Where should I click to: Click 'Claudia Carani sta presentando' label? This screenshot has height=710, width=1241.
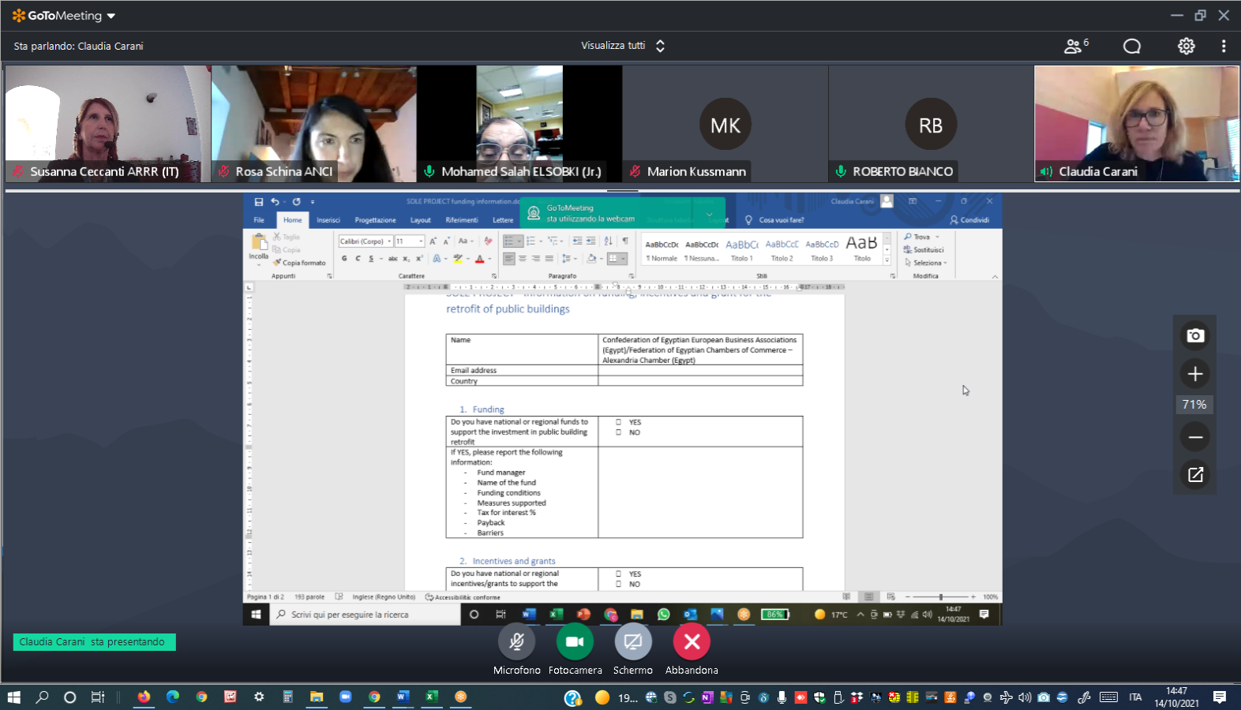click(x=94, y=642)
